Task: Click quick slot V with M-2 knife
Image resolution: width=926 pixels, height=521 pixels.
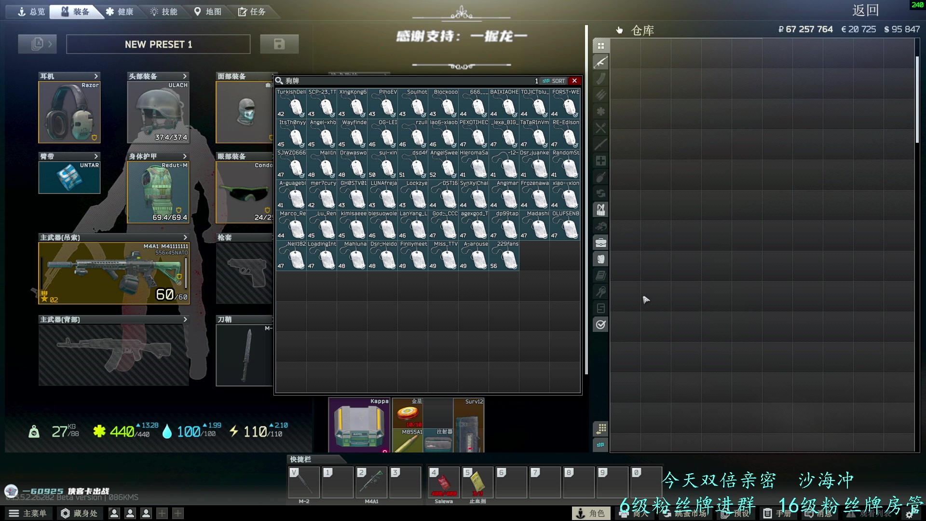Action: click(304, 482)
